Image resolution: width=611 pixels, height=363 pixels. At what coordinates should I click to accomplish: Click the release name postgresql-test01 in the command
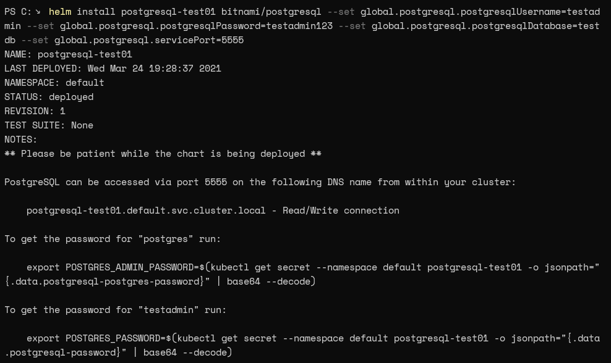[168, 12]
